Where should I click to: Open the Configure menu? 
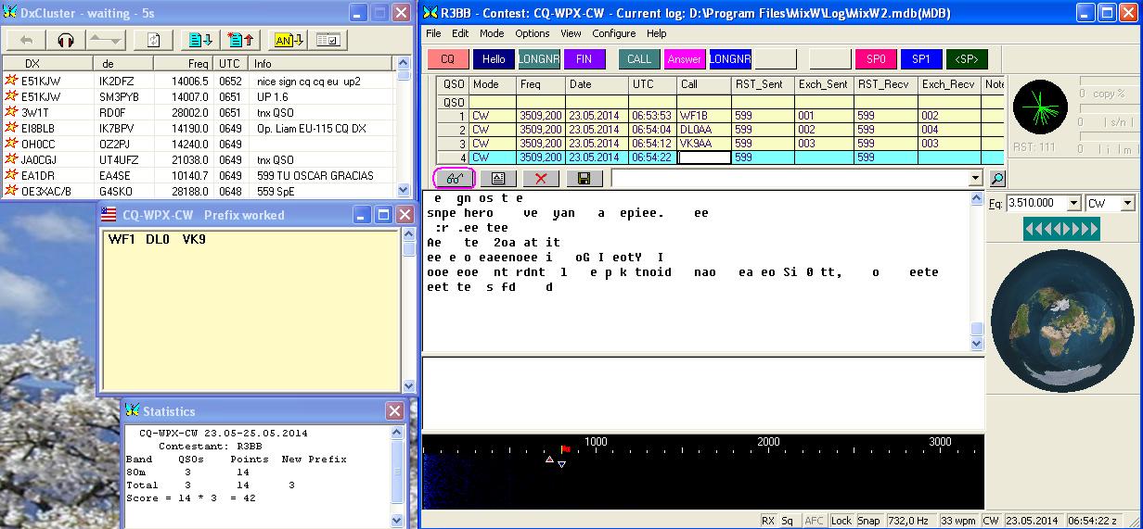pyautogui.click(x=613, y=33)
